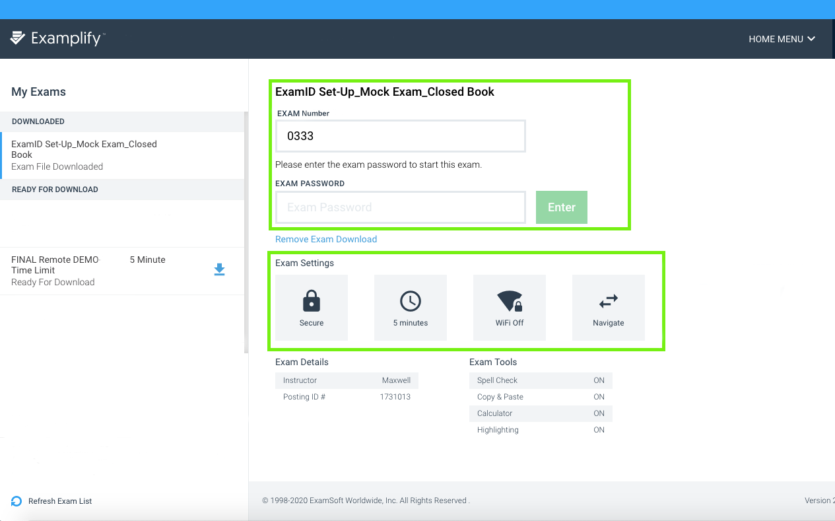Click the Examplify logo icon

coord(18,38)
